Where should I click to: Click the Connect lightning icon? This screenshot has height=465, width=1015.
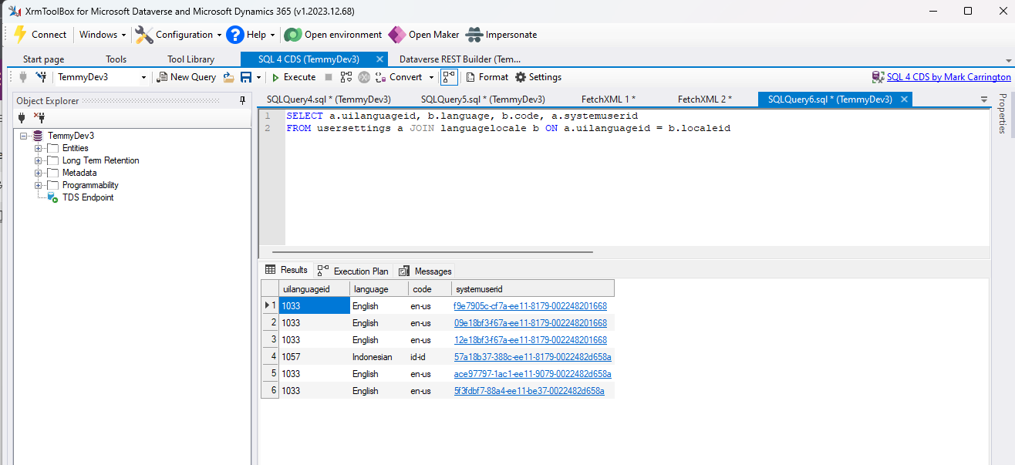pos(20,35)
